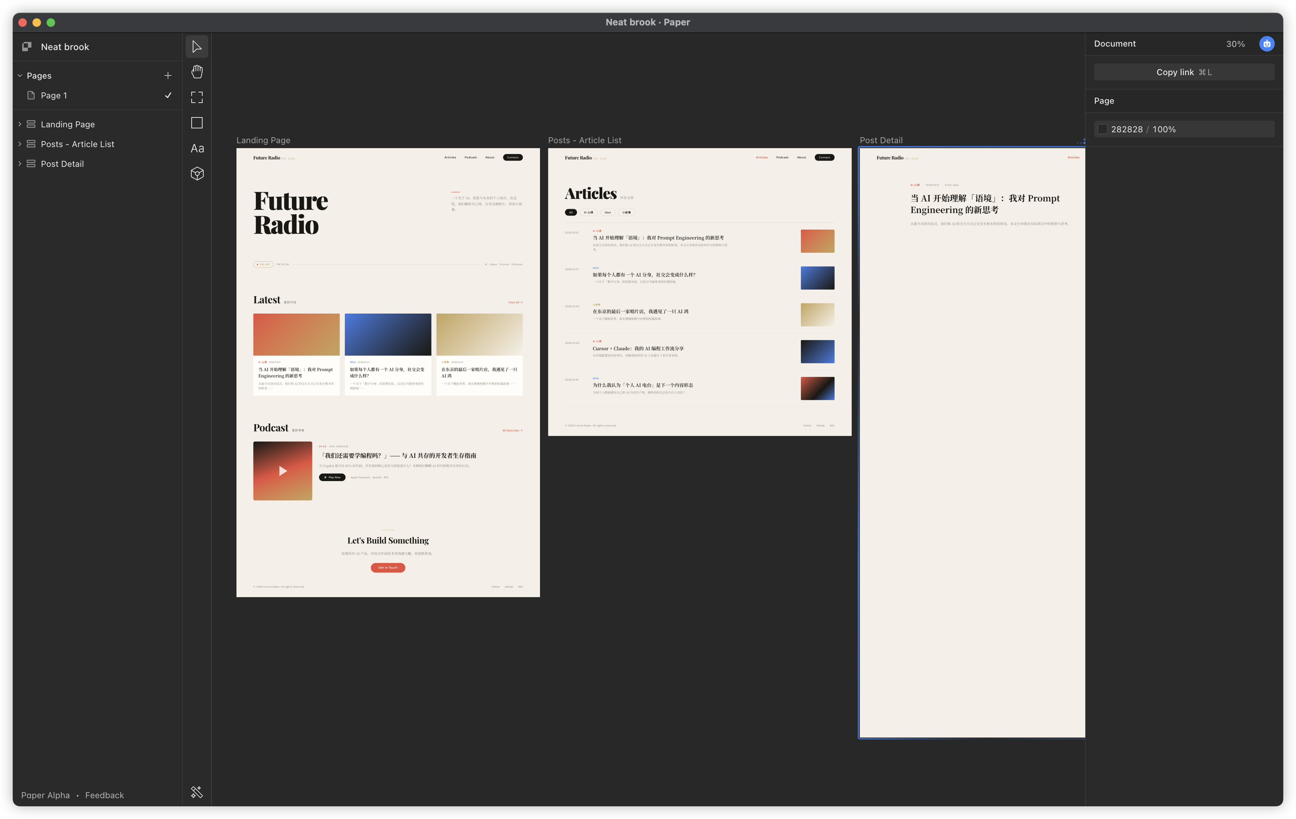1296x819 pixels.
Task: Expand the Post Detail layer
Action: (20, 164)
